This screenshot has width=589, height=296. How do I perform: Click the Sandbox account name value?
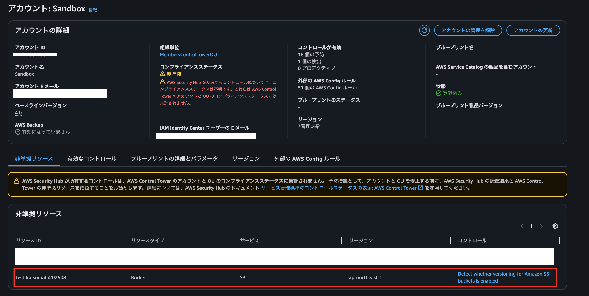pyautogui.click(x=24, y=74)
